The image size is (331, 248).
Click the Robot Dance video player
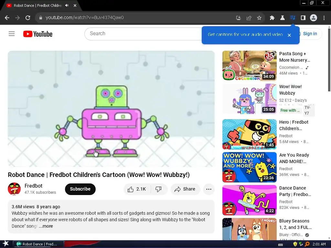tap(111, 108)
